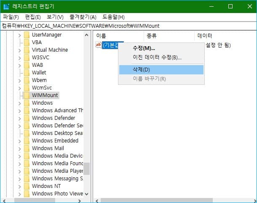
Task: Click the (기본값) value name
Action: (x=110, y=45)
